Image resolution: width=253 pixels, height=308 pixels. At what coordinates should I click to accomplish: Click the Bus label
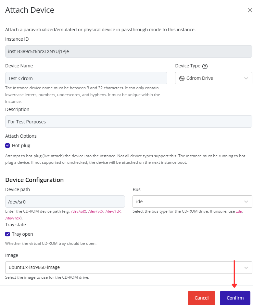point(137,189)
